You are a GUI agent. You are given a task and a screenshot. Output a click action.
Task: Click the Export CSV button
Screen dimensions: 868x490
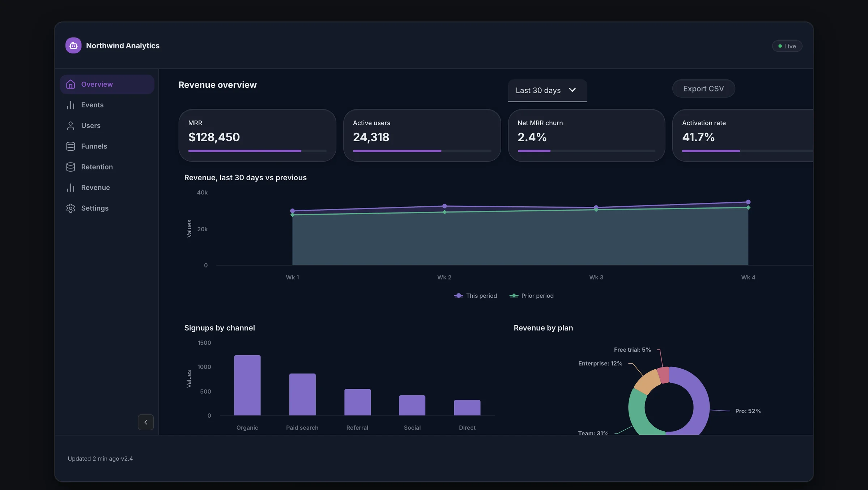[x=703, y=89]
